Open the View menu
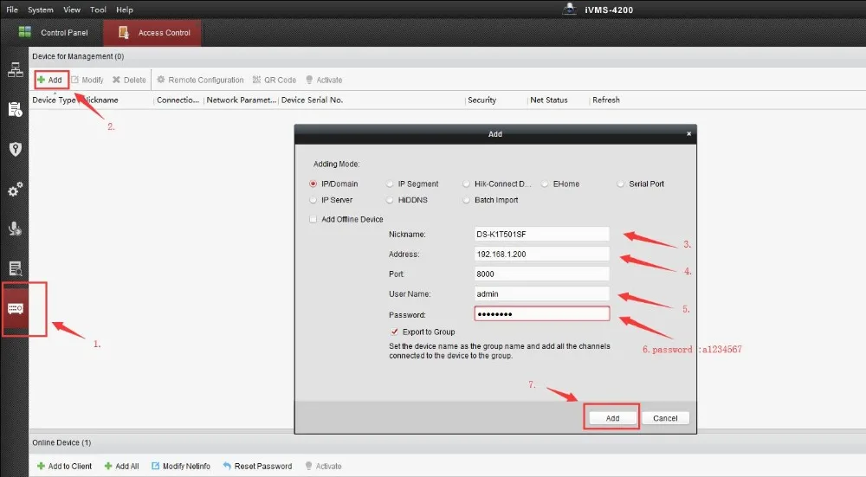 [72, 10]
